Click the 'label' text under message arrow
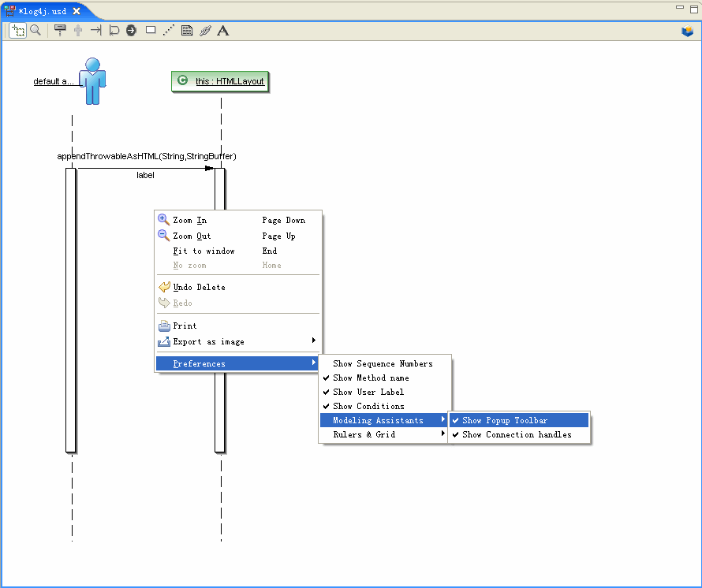Viewport: 702px width, 588px height. pos(145,175)
